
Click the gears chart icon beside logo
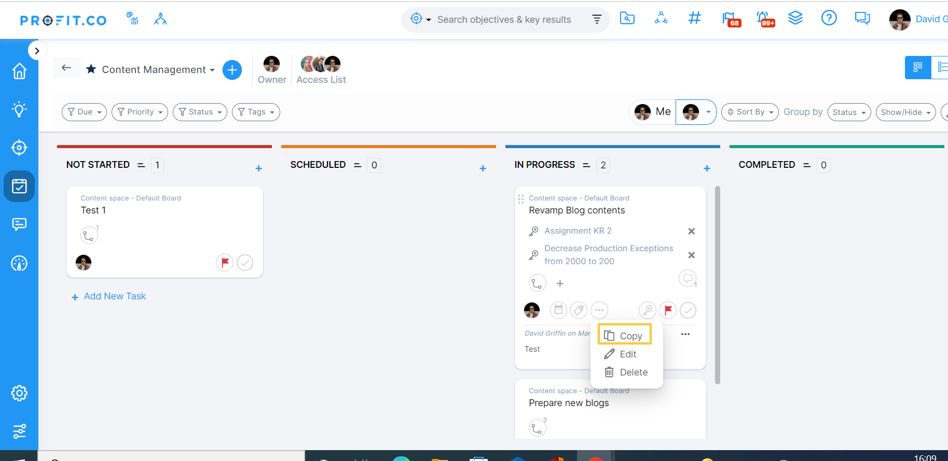pos(132,19)
